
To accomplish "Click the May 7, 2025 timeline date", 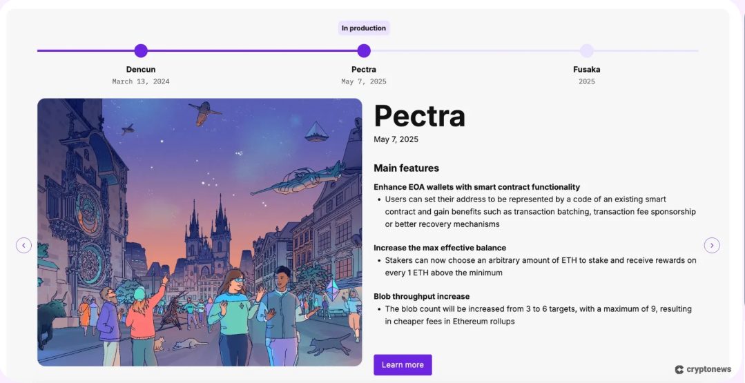I will (364, 81).
